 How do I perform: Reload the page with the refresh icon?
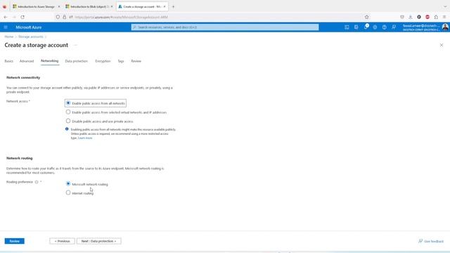[22, 17]
